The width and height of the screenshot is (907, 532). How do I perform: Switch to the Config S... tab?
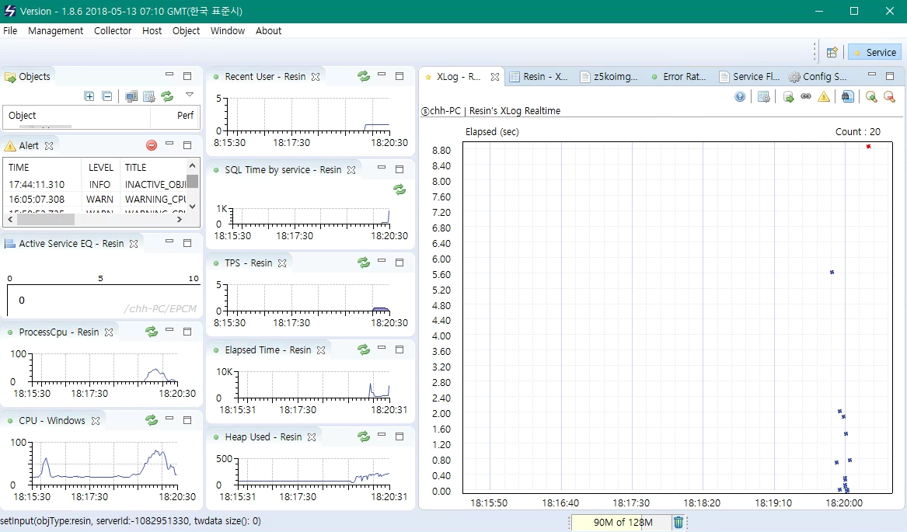(818, 76)
